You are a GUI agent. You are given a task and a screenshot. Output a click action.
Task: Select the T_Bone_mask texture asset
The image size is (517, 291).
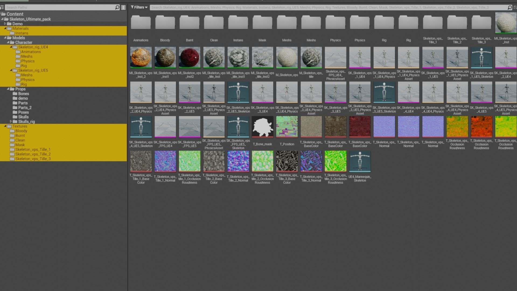click(263, 127)
